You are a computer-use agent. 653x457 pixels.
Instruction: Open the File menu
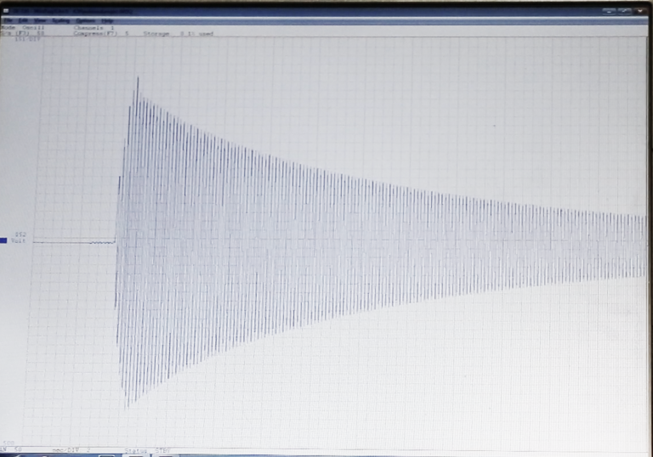5,20
